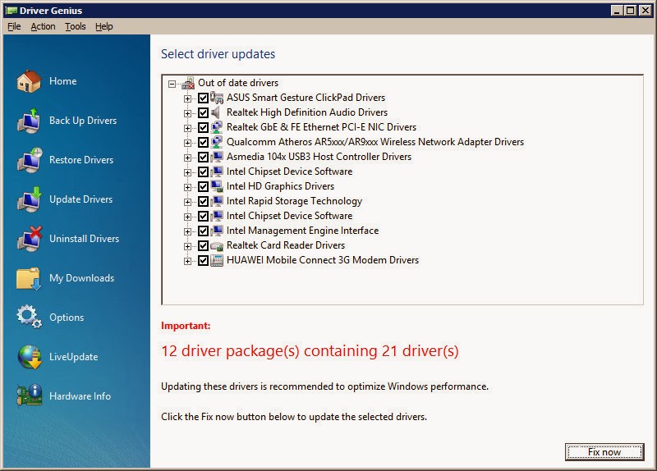Uncheck HUAWEI Mobile Connect 3G Modem Drivers
This screenshot has height=471, width=657.
(x=203, y=260)
